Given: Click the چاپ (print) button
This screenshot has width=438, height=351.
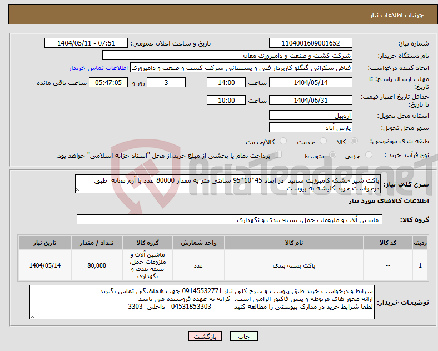Looking at the screenshot, I should 243,336.
